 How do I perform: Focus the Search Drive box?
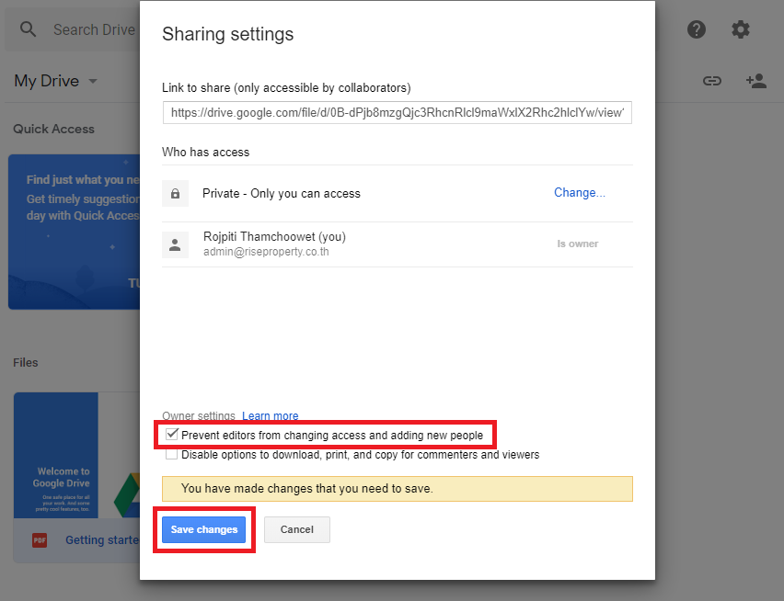[94, 29]
